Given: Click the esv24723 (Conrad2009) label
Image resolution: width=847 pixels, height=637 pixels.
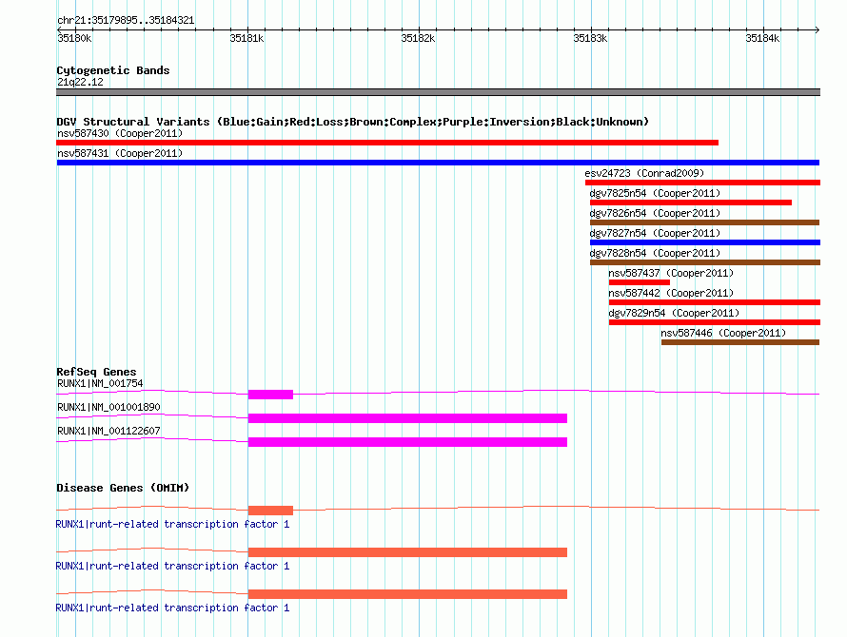Looking at the screenshot, I should coord(644,173).
